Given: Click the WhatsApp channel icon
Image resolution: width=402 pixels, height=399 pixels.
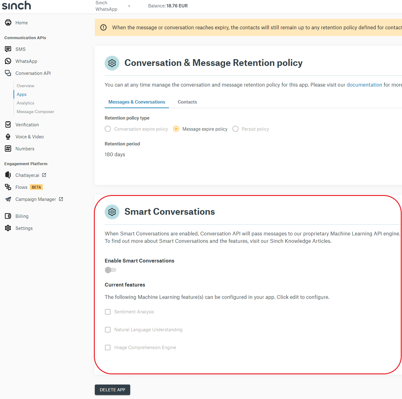Looking at the screenshot, I should (x=8, y=61).
